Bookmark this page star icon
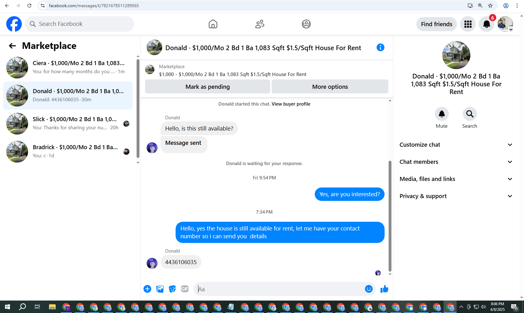This screenshot has width=524, height=313. [x=490, y=6]
